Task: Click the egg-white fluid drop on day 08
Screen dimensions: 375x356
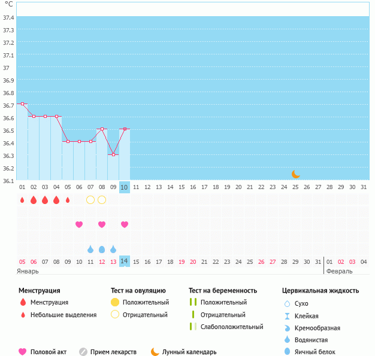Action: coord(102,249)
